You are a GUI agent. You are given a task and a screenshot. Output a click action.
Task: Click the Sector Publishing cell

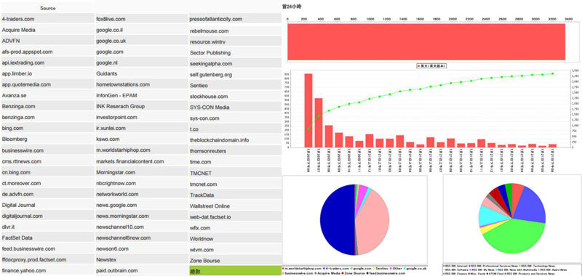[x=235, y=52]
